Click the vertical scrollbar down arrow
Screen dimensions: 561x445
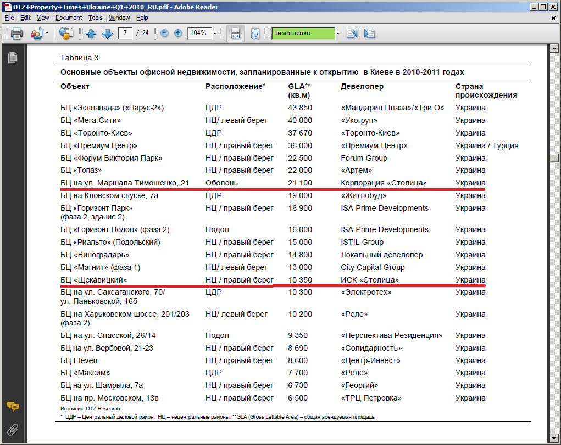point(554,438)
